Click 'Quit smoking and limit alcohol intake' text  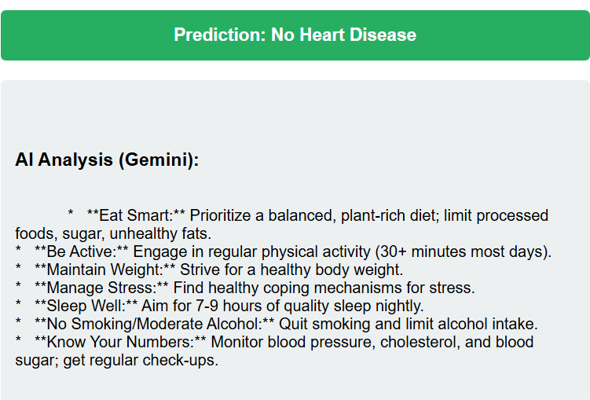407,324
